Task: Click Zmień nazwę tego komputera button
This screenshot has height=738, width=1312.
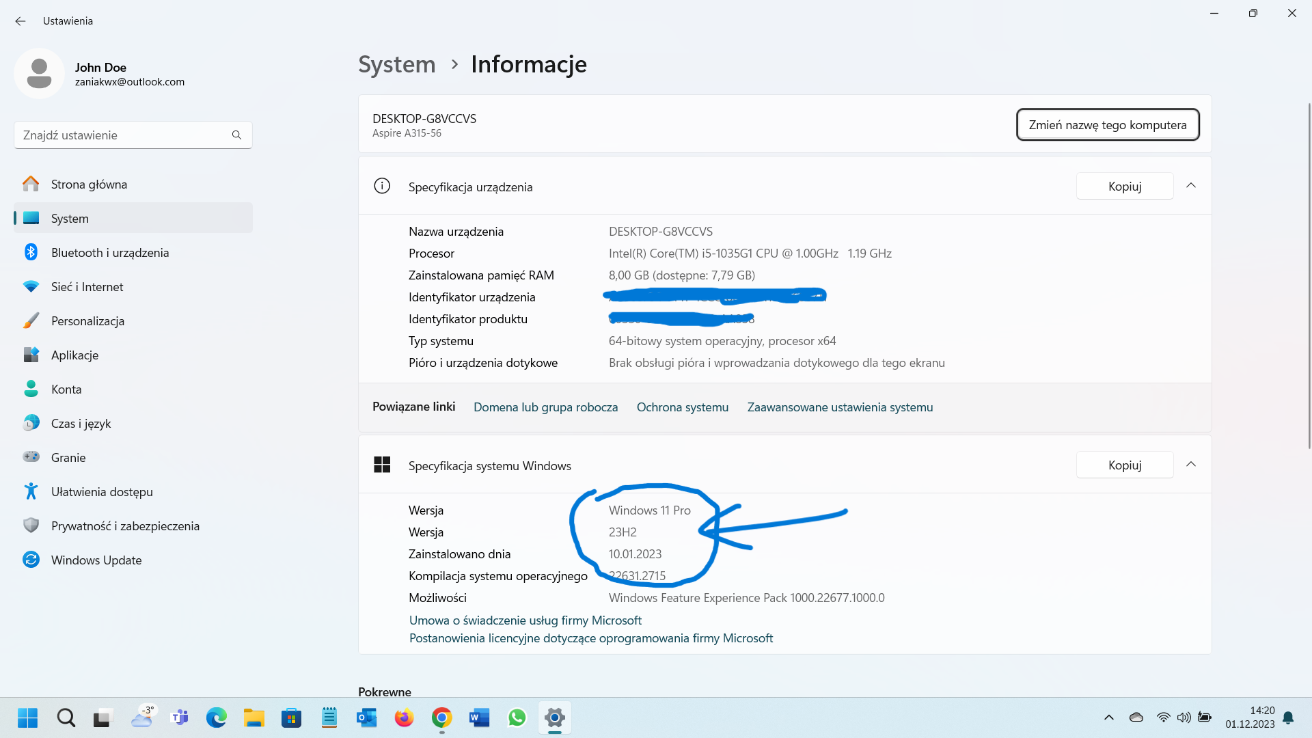Action: (1108, 124)
